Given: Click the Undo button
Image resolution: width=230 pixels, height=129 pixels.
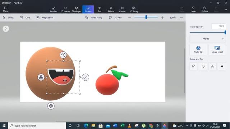Looking at the screenshot, I should coord(193,9).
